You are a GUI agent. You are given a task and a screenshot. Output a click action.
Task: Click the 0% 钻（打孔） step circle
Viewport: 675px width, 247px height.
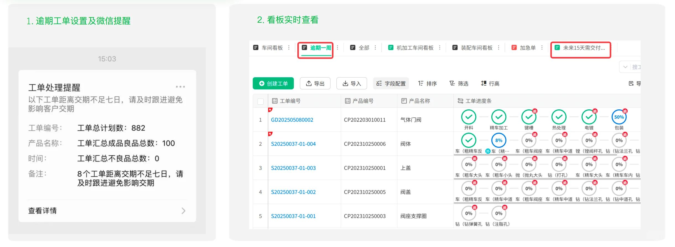click(559, 164)
